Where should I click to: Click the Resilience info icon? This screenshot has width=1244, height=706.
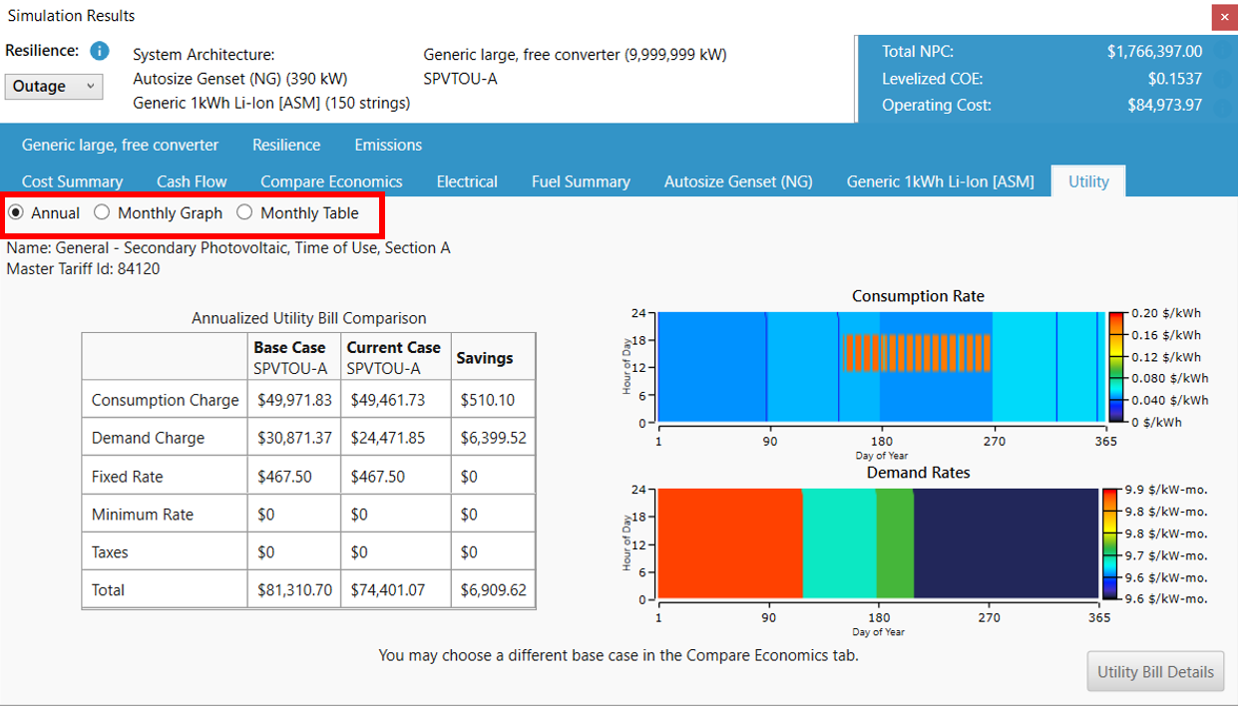tap(99, 51)
